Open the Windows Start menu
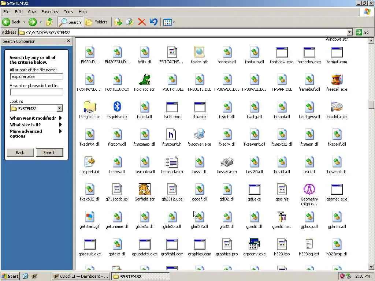This screenshot has height=281, width=375. pyautogui.click(x=10, y=276)
